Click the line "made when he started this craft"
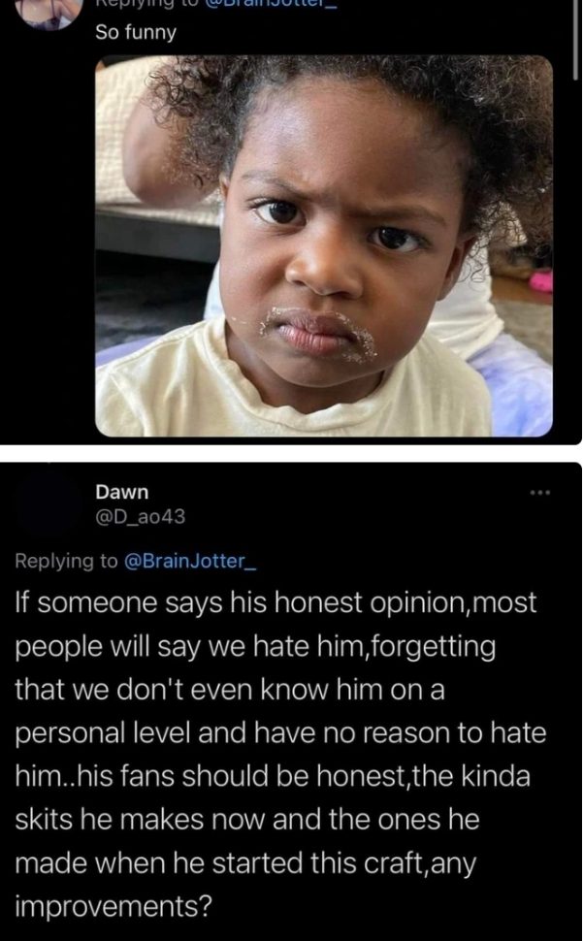This screenshot has height=941, width=584. click(244, 863)
